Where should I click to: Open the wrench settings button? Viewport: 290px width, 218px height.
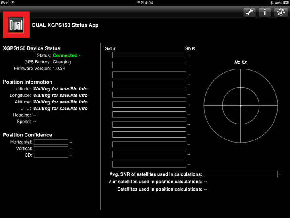(249, 12)
